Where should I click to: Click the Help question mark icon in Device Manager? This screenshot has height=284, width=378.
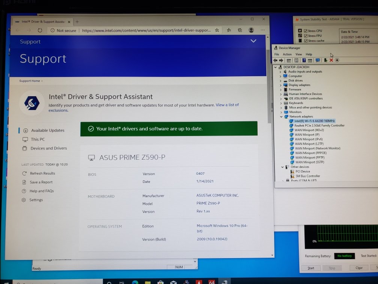point(304,60)
